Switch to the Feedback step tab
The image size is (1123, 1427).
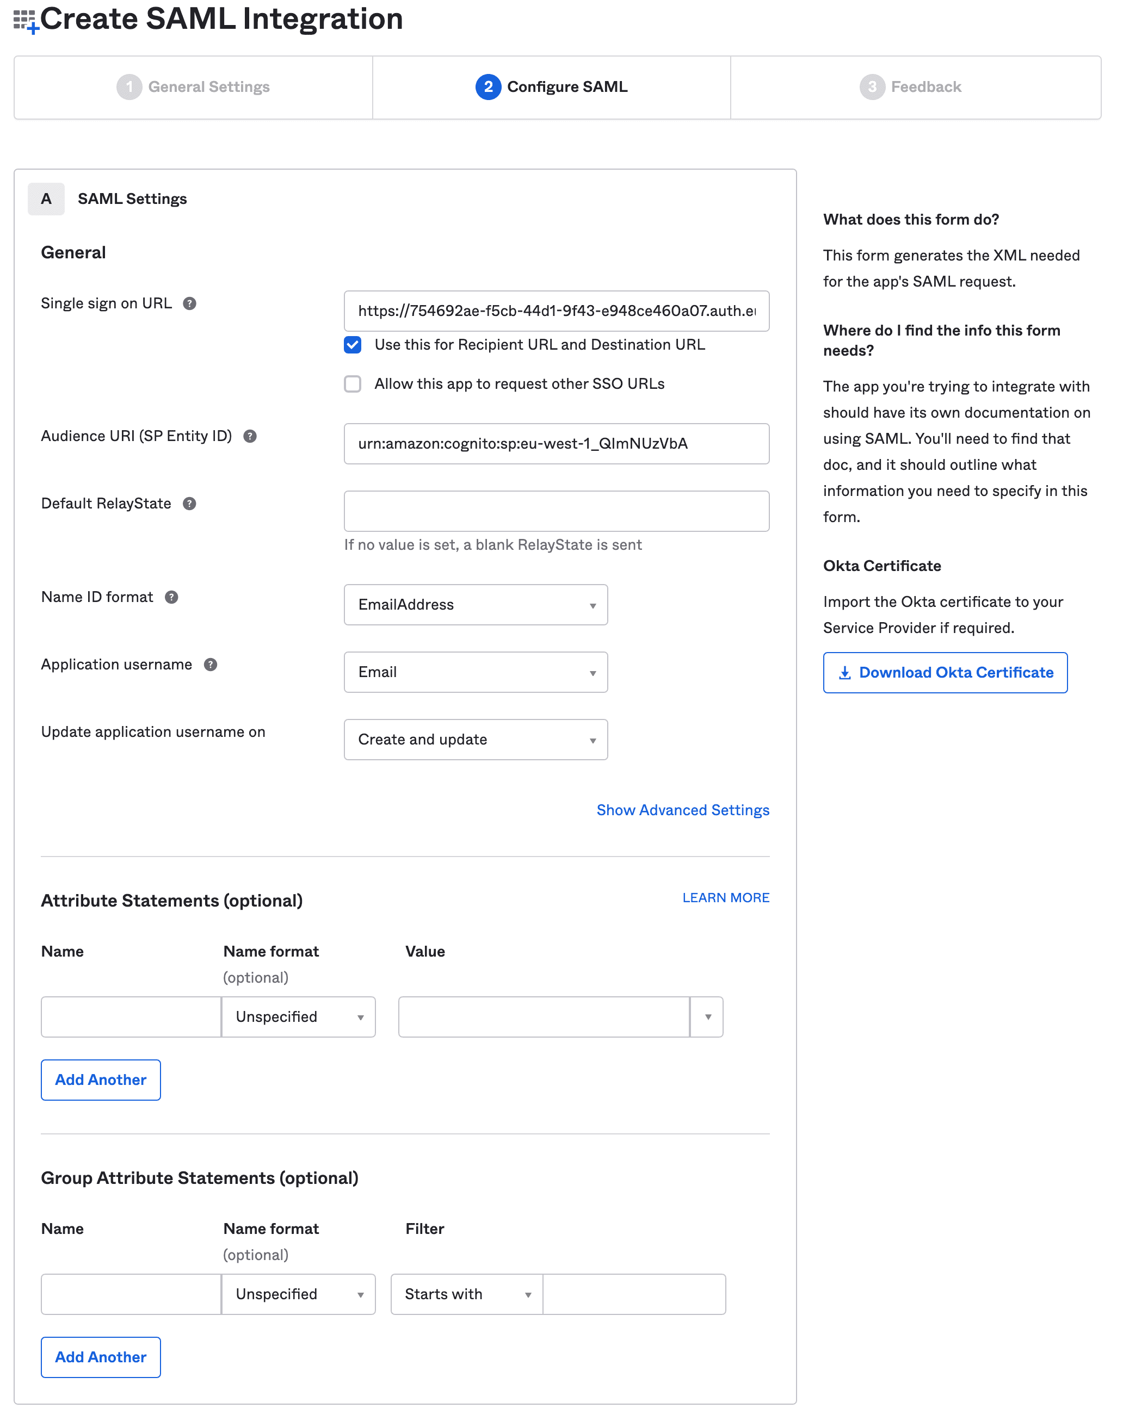(911, 86)
